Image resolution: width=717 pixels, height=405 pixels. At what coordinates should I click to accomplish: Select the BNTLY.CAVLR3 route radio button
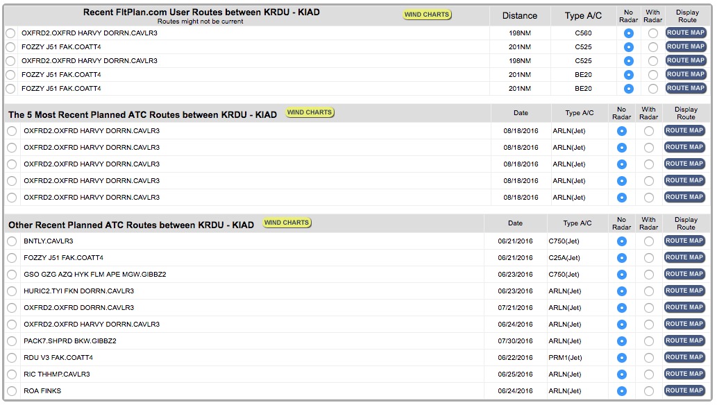[12, 241]
